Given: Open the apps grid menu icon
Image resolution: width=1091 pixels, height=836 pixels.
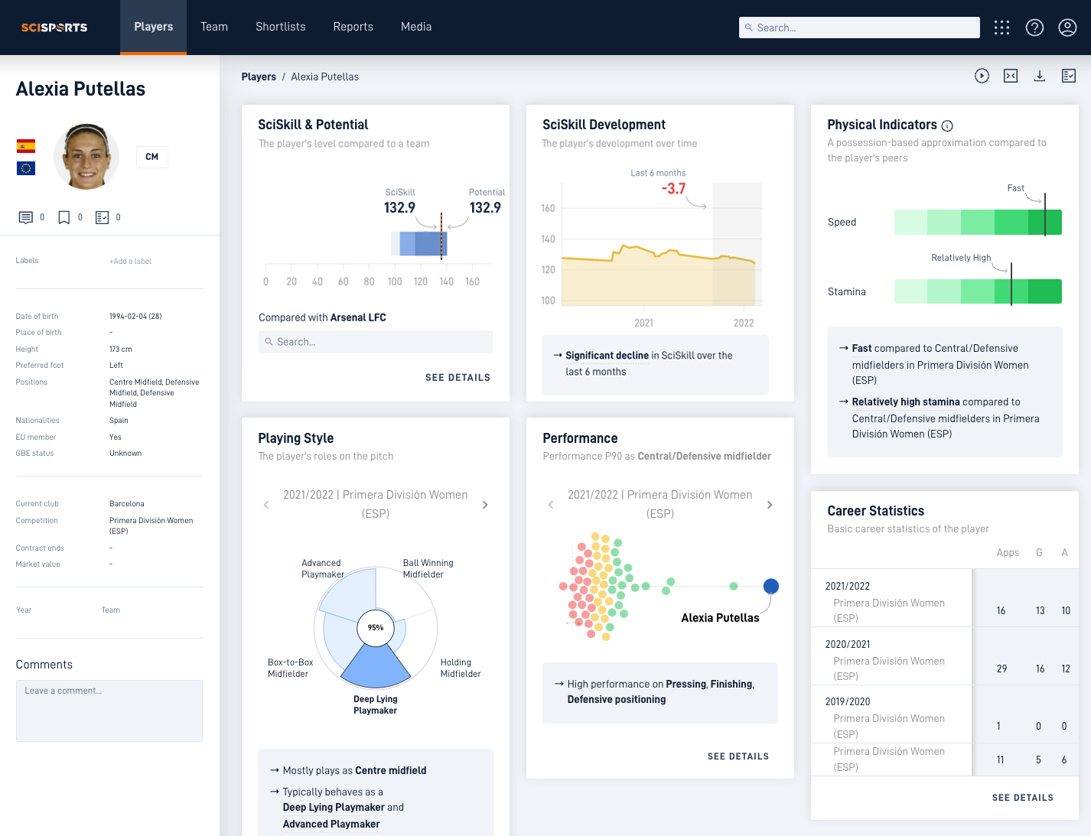Looking at the screenshot, I should point(1001,28).
